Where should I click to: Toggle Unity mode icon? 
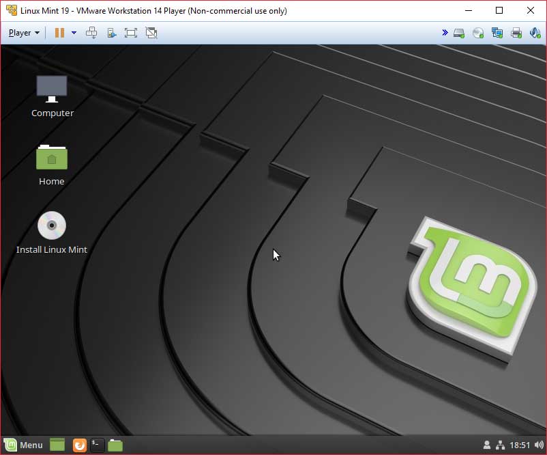click(x=151, y=33)
